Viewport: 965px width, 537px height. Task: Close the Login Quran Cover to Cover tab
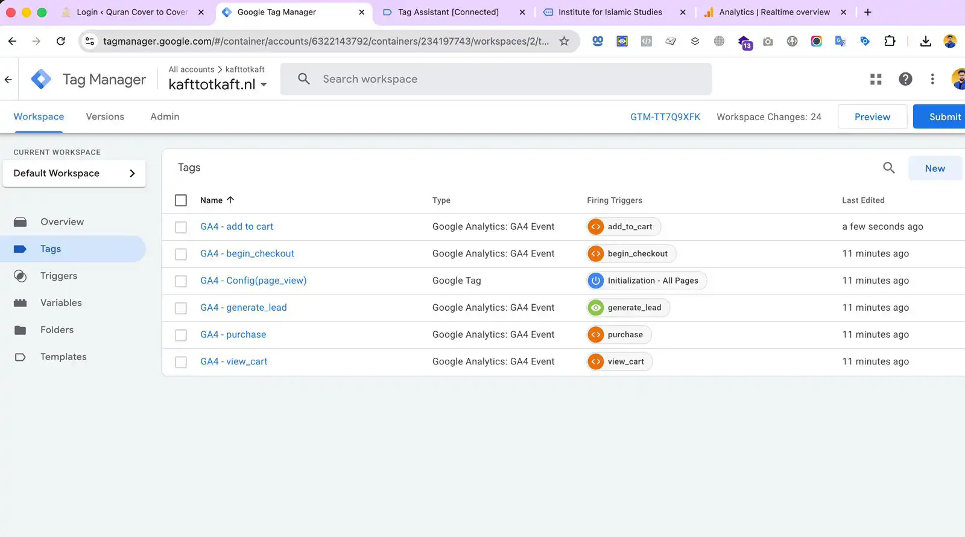[201, 12]
